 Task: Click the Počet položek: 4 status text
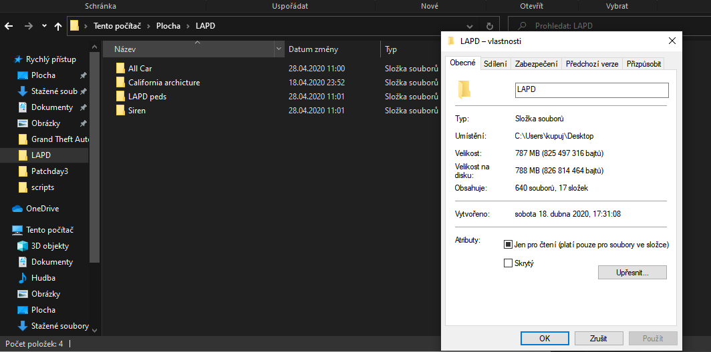click(x=34, y=344)
